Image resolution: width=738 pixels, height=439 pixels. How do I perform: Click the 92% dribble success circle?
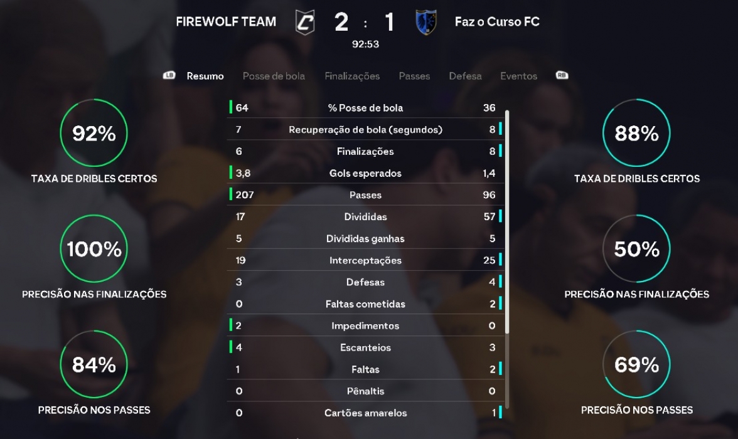[94, 134]
